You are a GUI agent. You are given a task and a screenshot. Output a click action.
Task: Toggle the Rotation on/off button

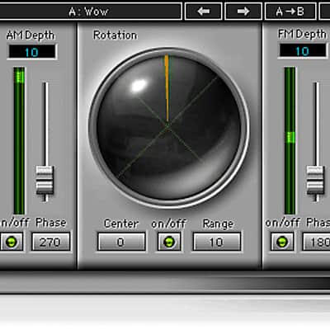coord(169,242)
